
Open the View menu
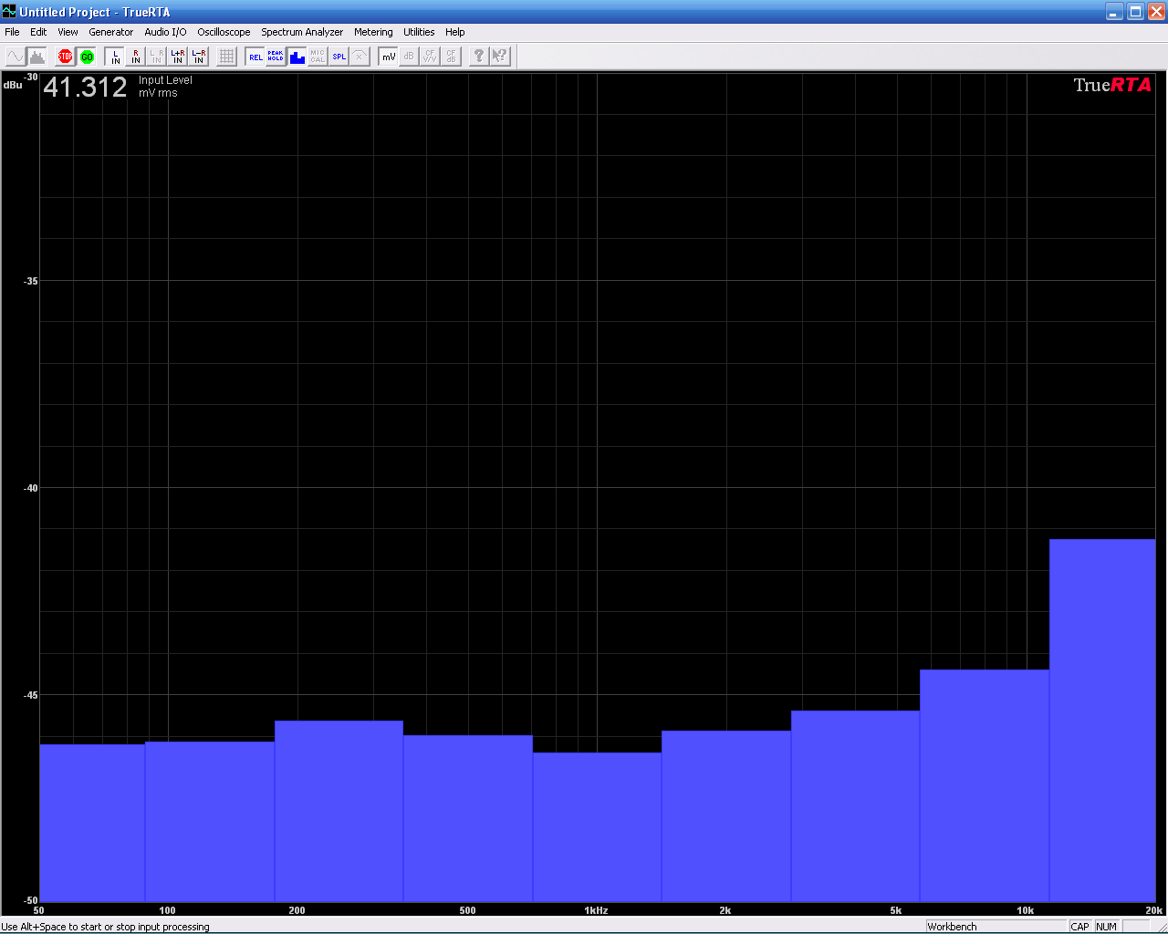pos(68,32)
